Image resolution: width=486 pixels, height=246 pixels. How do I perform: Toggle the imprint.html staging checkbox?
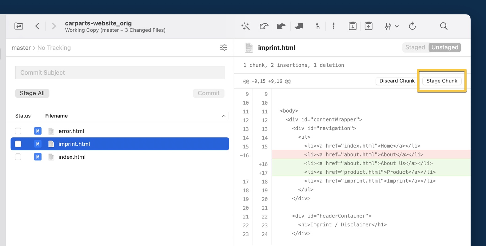pyautogui.click(x=18, y=144)
